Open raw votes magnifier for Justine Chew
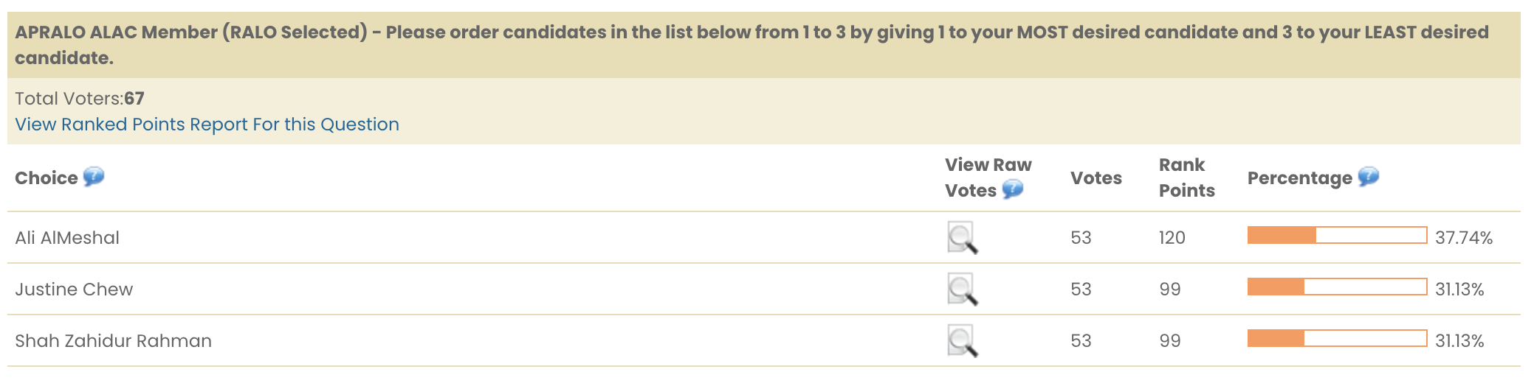1534x386 pixels. click(963, 289)
